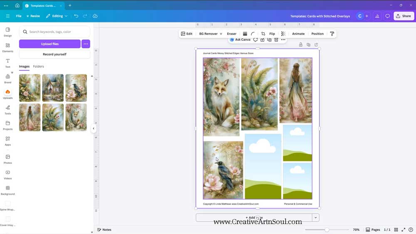Open corner rounding tool
This screenshot has width=416, height=234.
pos(253,34)
